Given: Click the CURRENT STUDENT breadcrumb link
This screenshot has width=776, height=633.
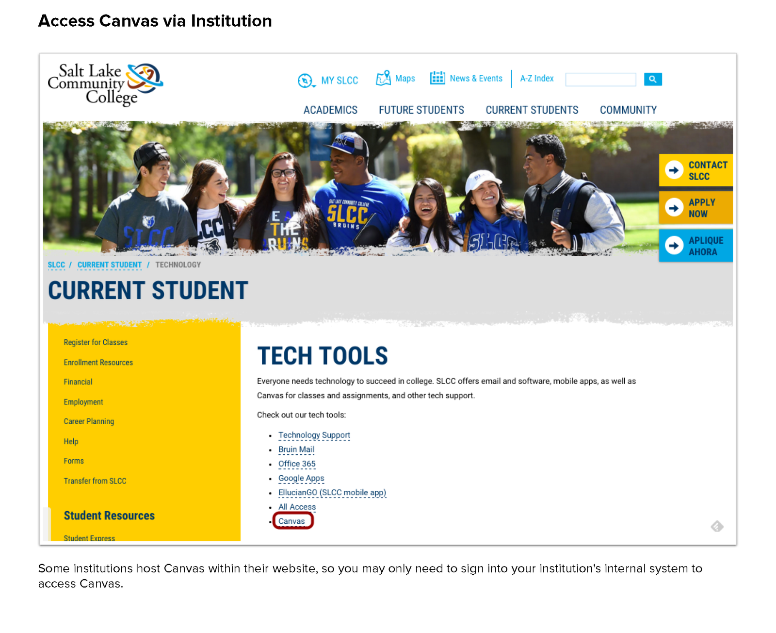Looking at the screenshot, I should click(x=110, y=265).
